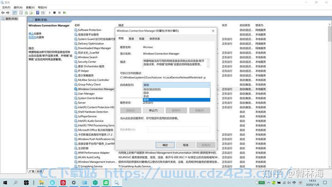Select the System Events Broker service
The height and width of the screenshot is (187, 332).
(x=90, y=98)
